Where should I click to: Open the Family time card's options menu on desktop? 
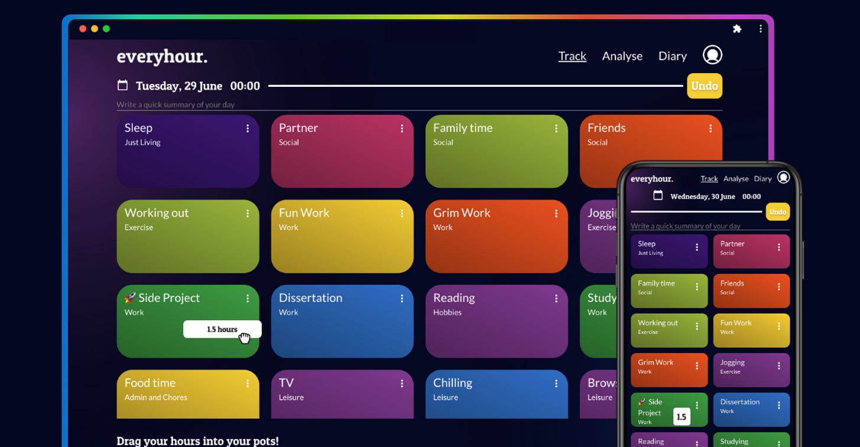(x=556, y=128)
